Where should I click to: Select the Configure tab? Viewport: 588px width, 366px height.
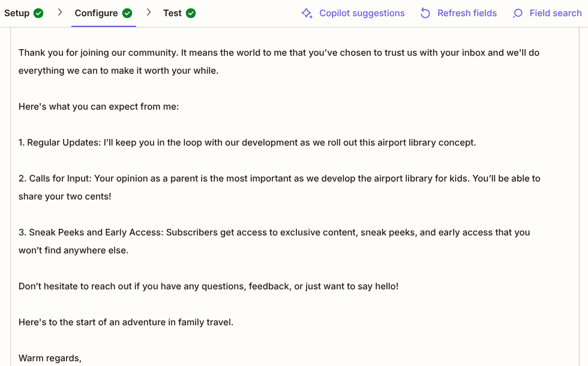coord(103,13)
